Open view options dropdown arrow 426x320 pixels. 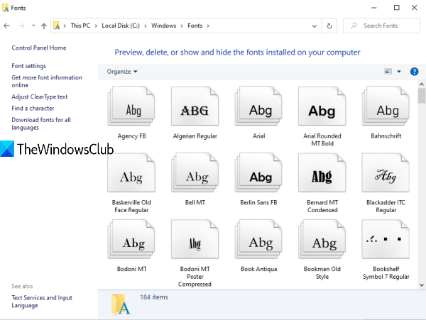point(399,72)
